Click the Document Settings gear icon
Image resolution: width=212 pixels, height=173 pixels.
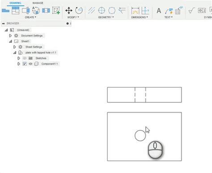pos(16,35)
